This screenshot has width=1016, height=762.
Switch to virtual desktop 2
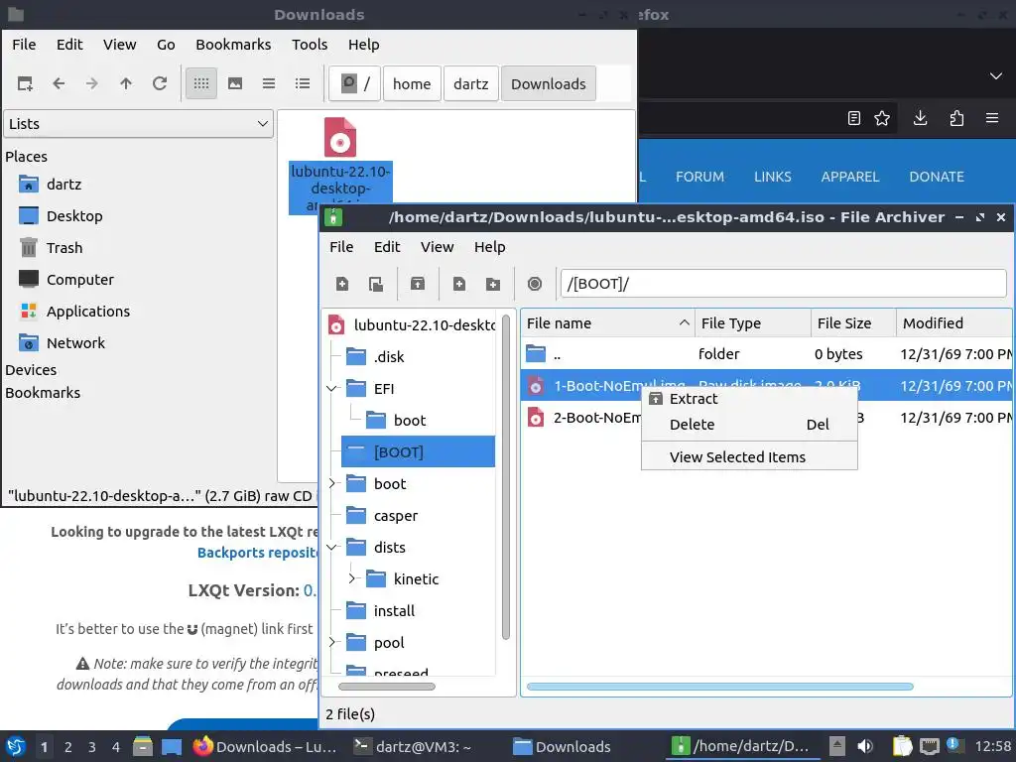pyautogui.click(x=68, y=747)
